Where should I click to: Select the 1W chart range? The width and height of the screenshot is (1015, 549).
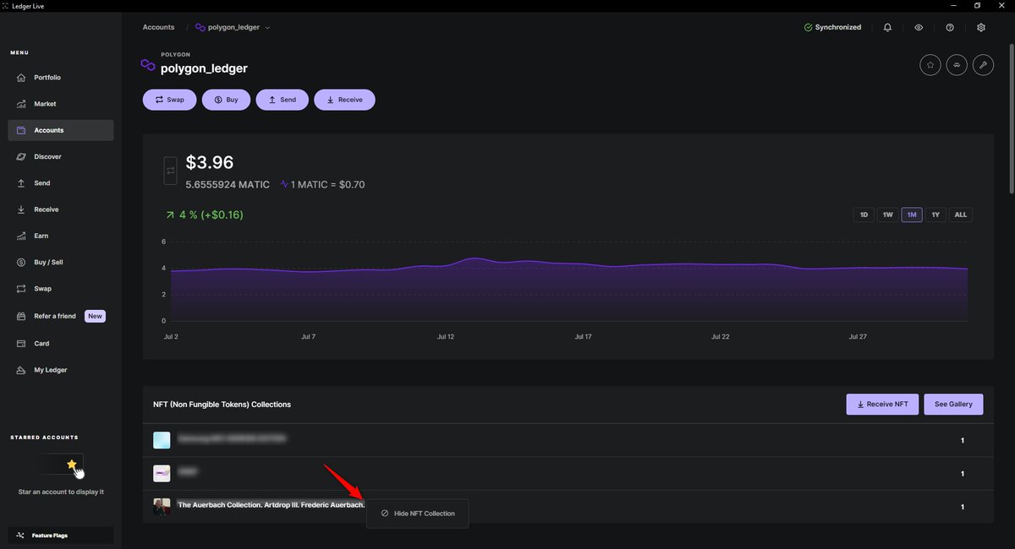click(887, 215)
